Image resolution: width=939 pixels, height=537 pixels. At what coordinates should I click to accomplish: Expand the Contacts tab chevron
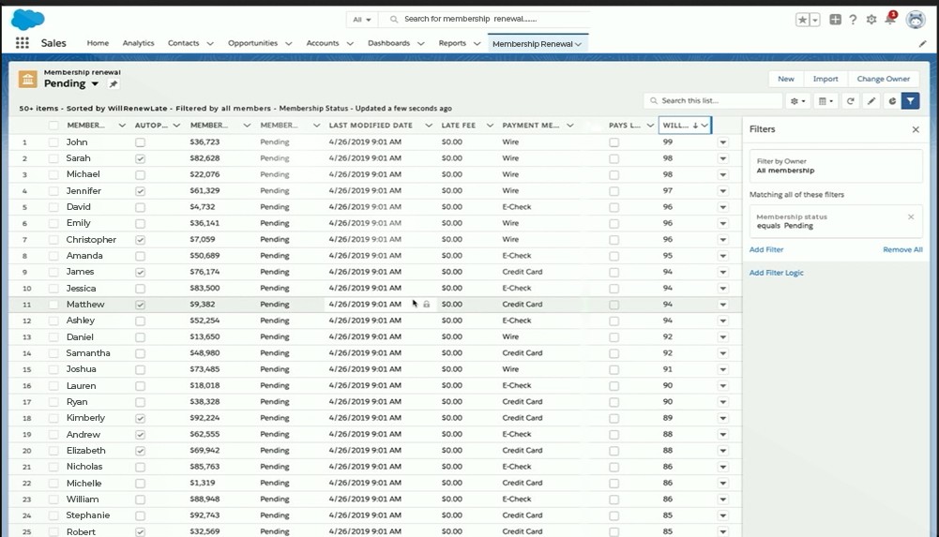(x=210, y=44)
